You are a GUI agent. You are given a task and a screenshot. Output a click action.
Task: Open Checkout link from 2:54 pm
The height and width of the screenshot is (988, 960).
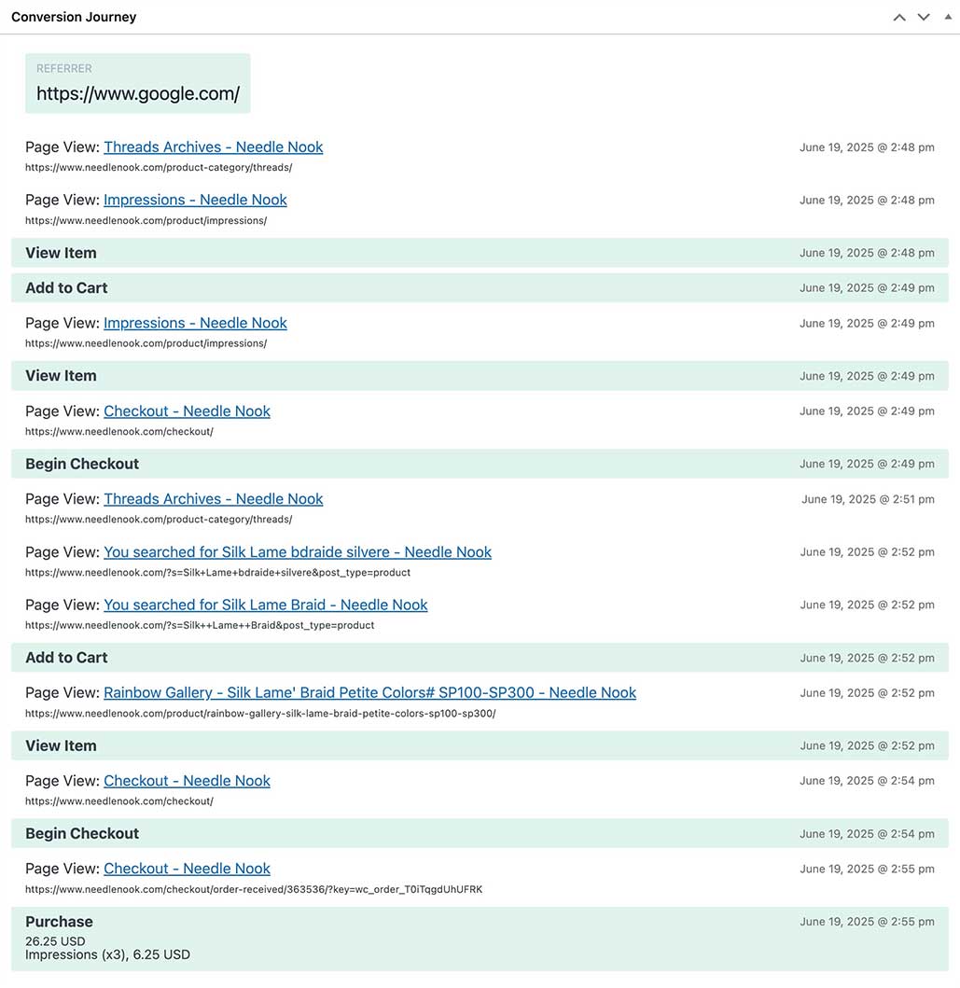(x=187, y=781)
